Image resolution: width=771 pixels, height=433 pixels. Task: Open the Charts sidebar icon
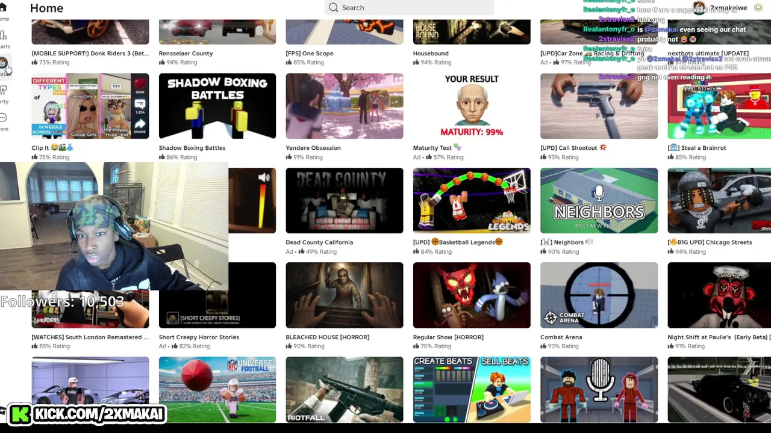coord(4,35)
